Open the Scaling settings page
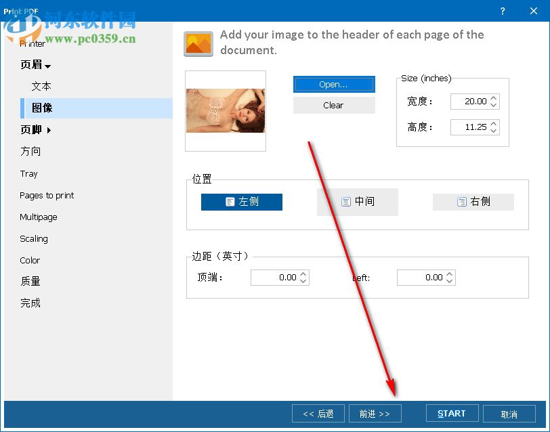This screenshot has width=550, height=432. point(33,238)
